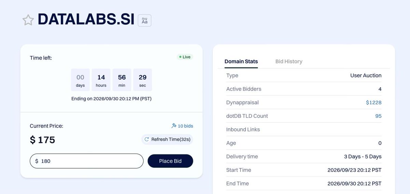The height and width of the screenshot is (194, 410).
Task: Click the Active Bidders row label
Action: click(x=244, y=89)
